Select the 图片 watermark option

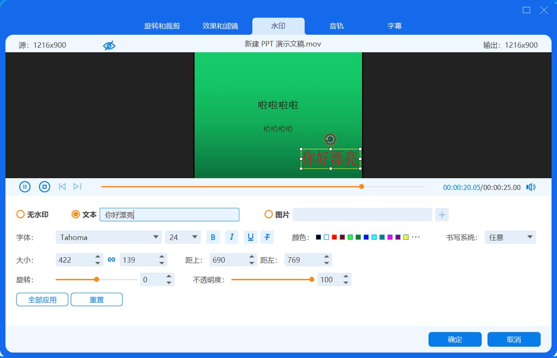tap(268, 214)
